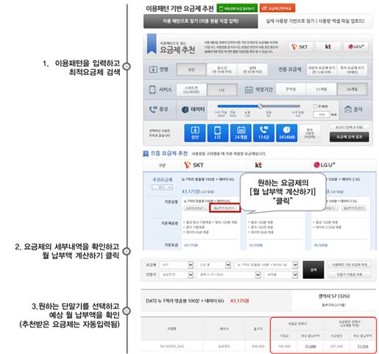Click the discount monthly payment link 71,554

tap(362, 346)
